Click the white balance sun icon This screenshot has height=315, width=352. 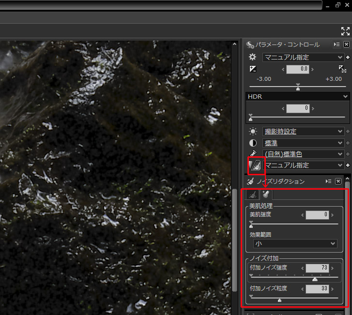coord(253,131)
